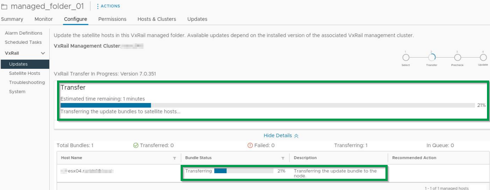Click the Recommended Action column header
Image resolution: width=490 pixels, height=190 pixels.
[414, 158]
